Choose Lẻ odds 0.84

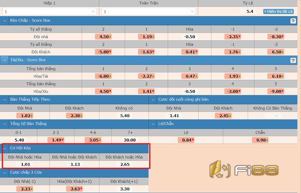coord(186,140)
